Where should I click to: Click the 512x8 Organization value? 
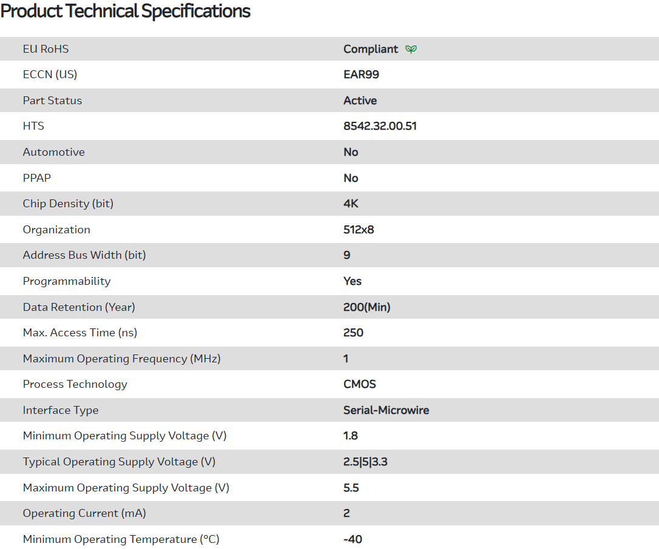(359, 230)
